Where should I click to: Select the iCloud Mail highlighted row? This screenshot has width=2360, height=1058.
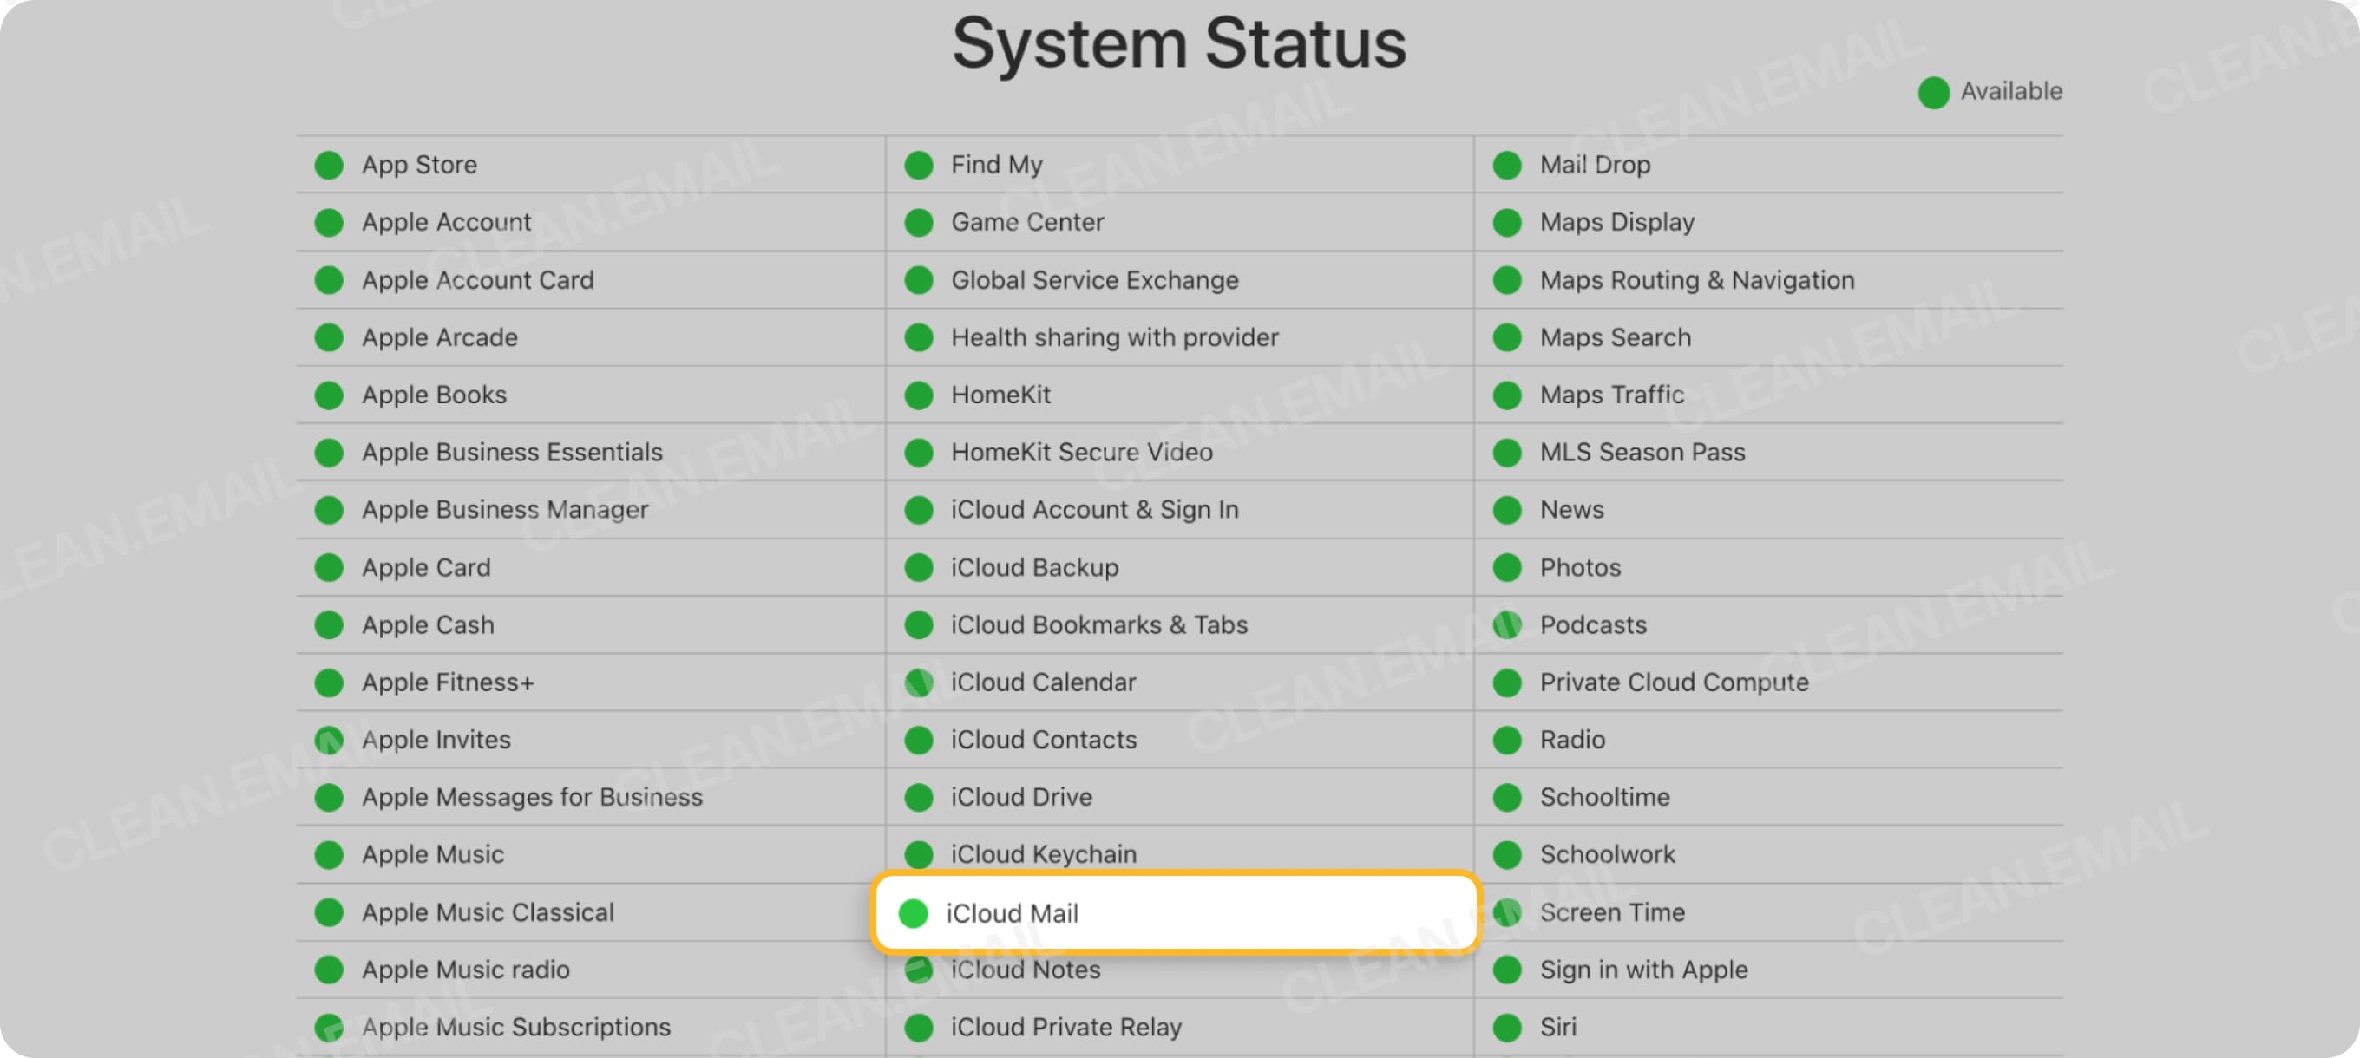tap(1177, 912)
